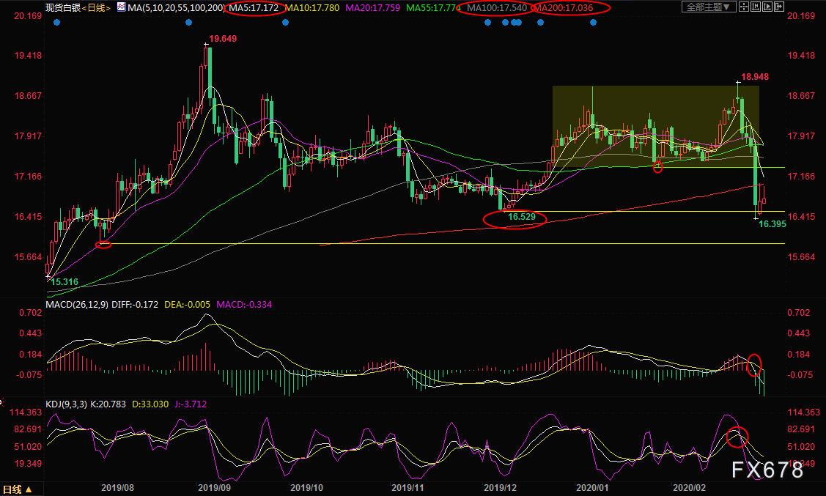Click the 16.395 low price label
Viewport: 826px width, 496px height.
pos(772,224)
